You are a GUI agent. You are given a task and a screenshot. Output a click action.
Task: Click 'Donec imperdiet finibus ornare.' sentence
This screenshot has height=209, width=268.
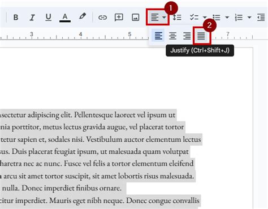[x=72, y=188]
